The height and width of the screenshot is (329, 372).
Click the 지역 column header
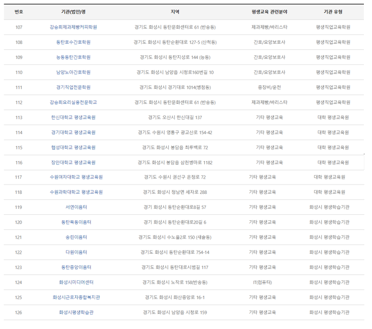tap(175, 11)
